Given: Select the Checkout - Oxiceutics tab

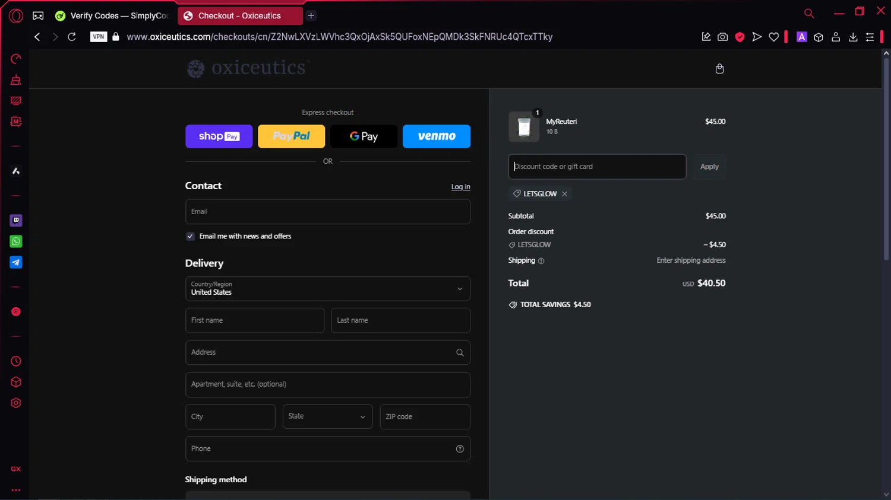Looking at the screenshot, I should coord(240,16).
